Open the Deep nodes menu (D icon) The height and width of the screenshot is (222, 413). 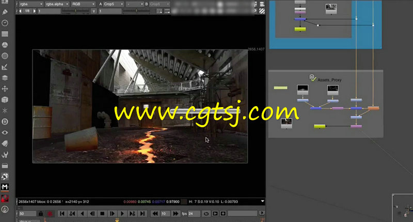pyautogui.click(x=5, y=122)
